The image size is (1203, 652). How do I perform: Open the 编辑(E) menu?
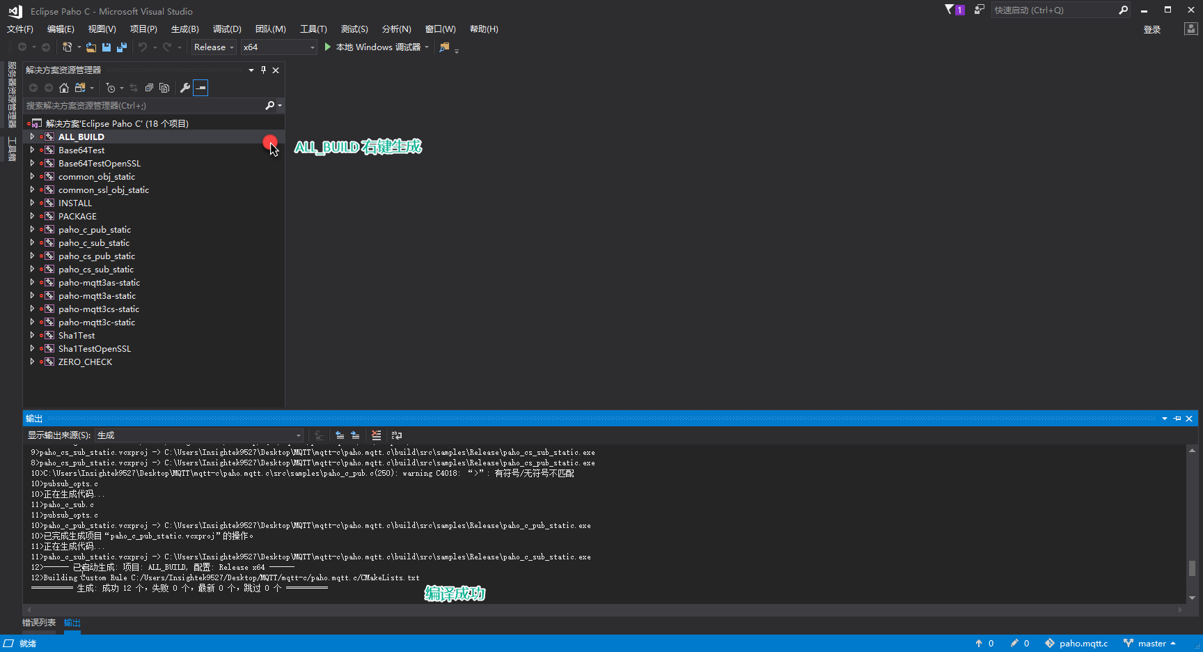(61, 29)
